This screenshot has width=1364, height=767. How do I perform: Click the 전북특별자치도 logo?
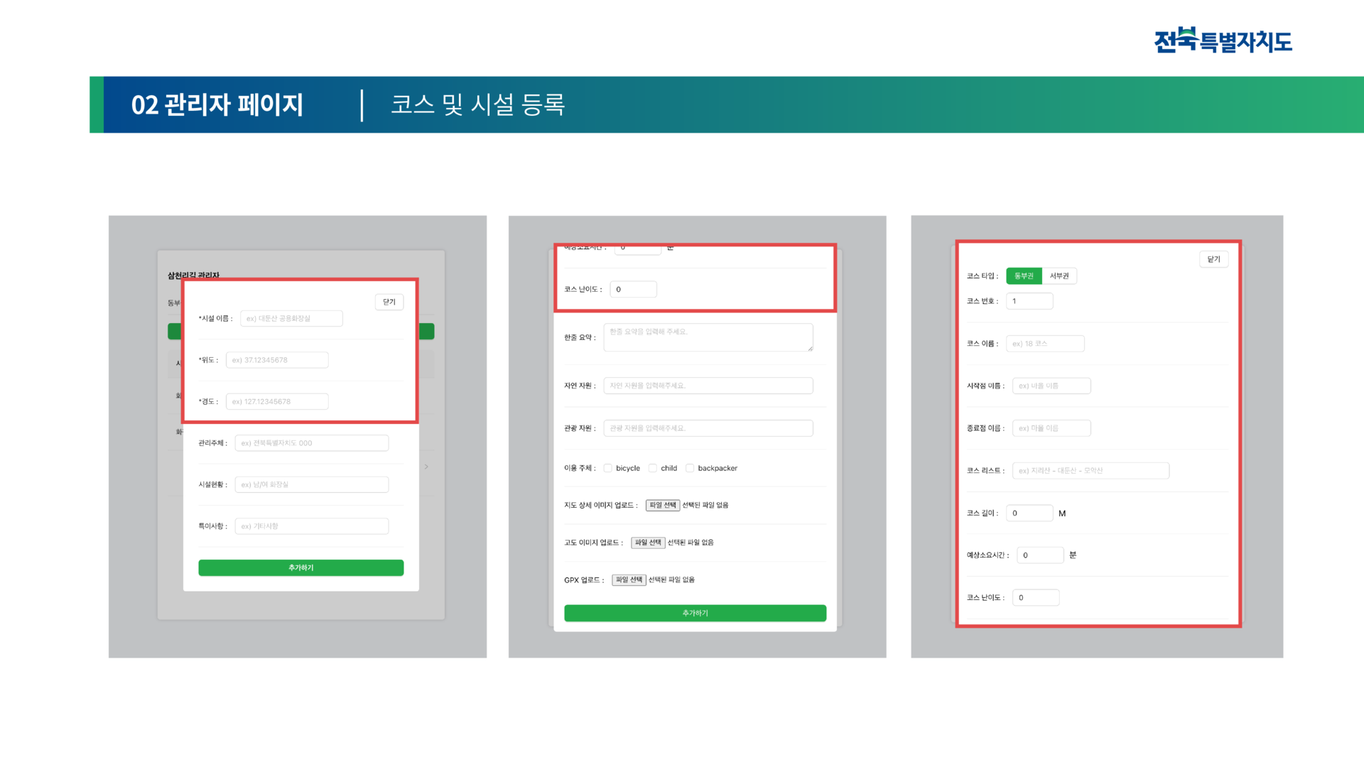click(1223, 40)
